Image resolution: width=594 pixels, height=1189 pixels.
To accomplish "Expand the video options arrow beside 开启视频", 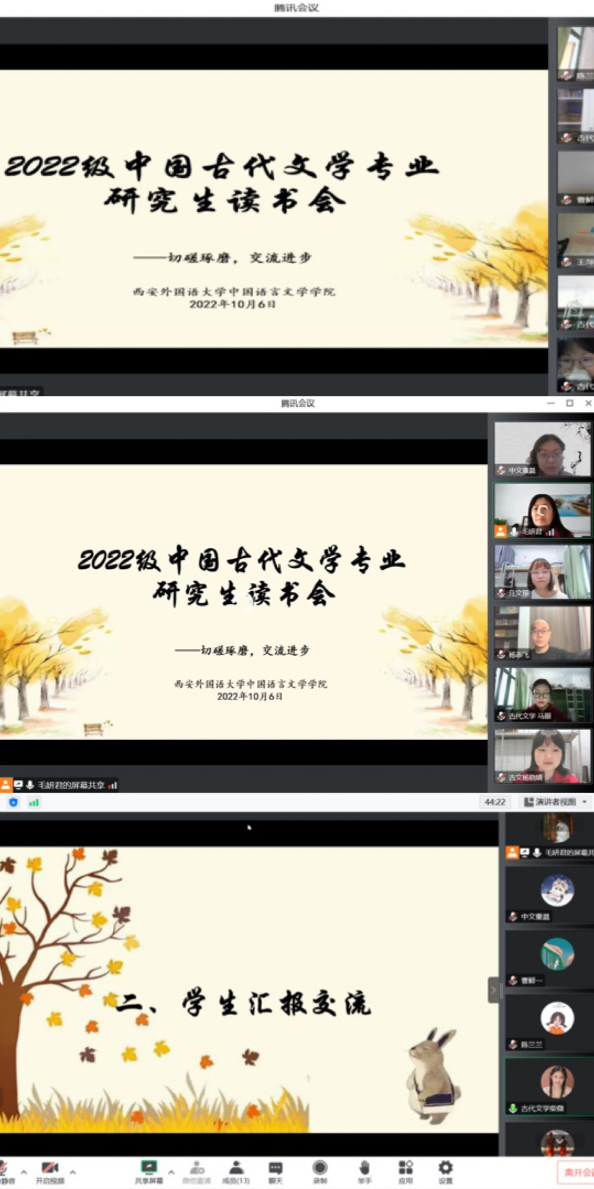I will coord(73,1173).
